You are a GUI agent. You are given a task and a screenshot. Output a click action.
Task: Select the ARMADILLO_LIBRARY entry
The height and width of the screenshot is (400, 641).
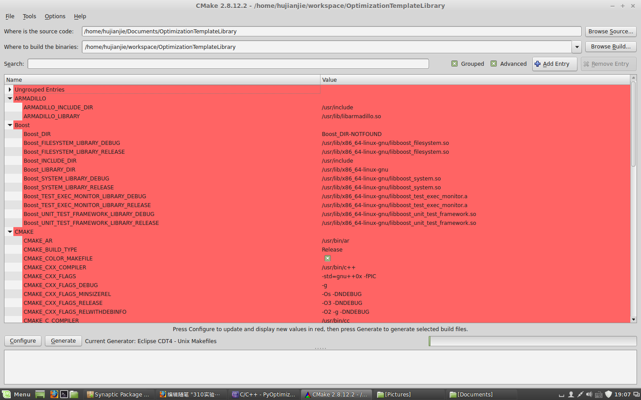[52, 116]
